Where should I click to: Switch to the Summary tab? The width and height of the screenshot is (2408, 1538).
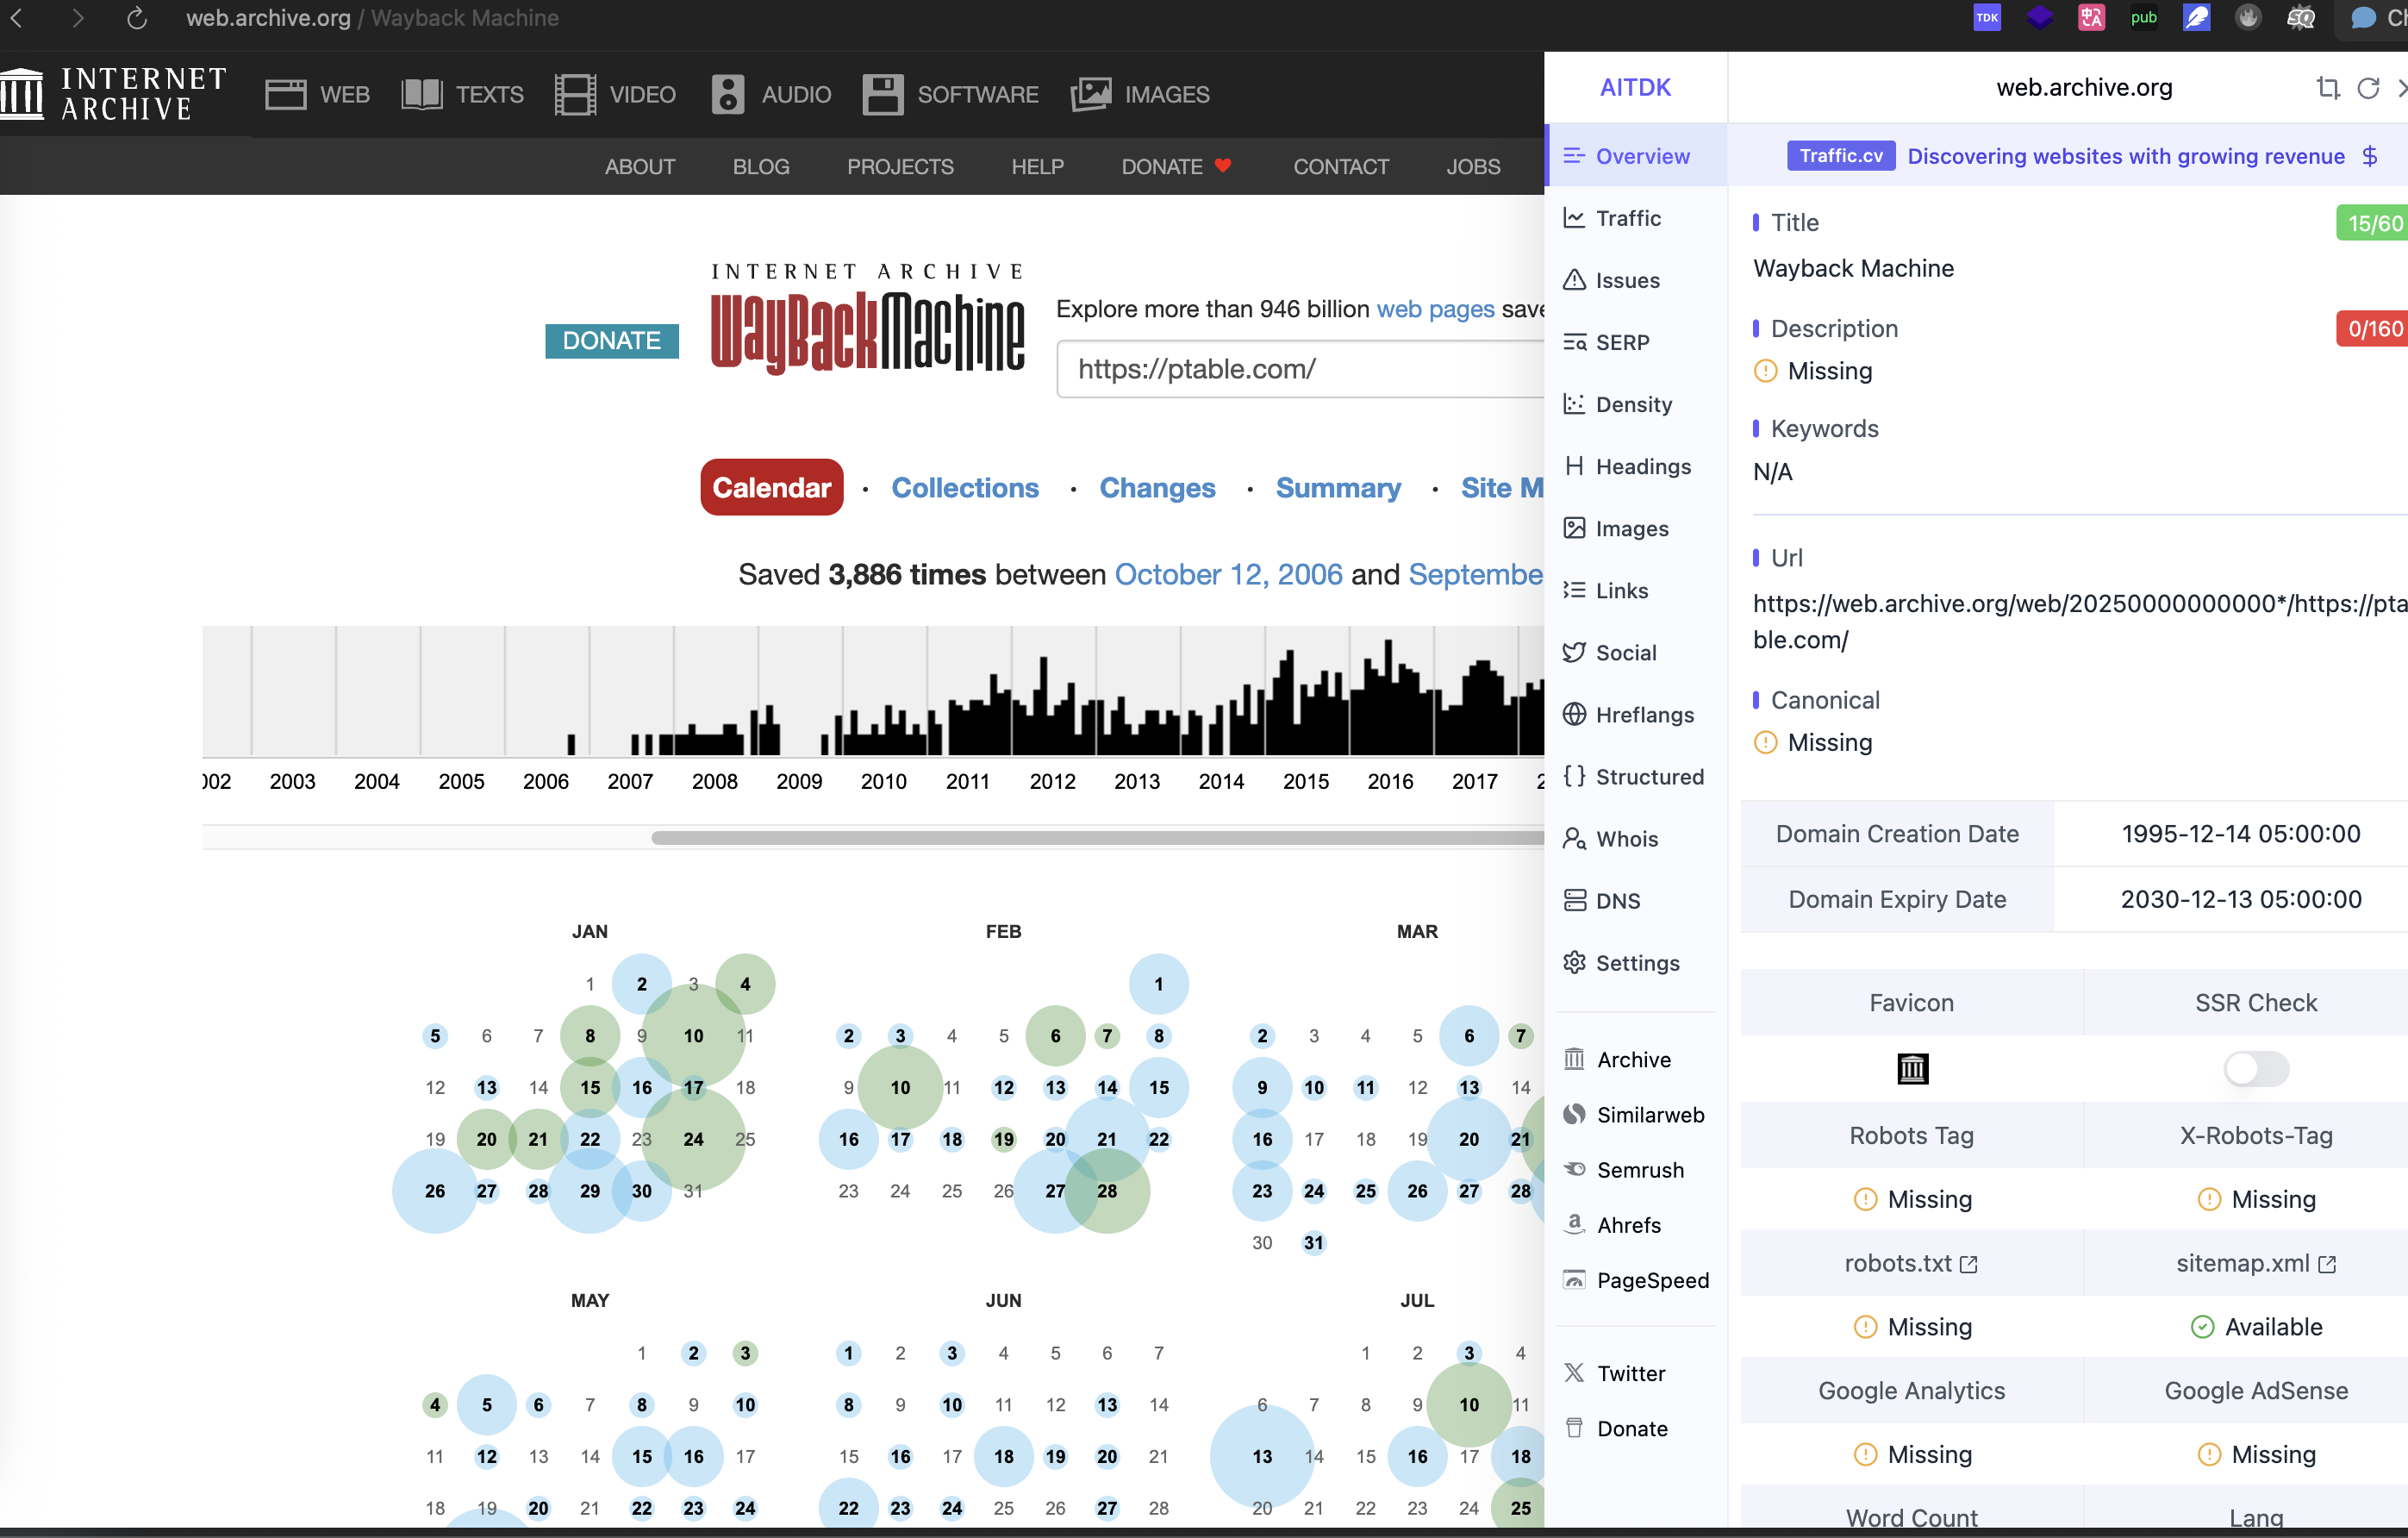pos(1338,487)
